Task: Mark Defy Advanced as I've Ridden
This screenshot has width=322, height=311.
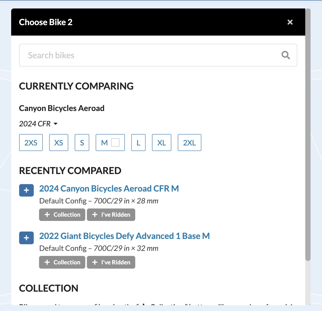Action: coord(111,262)
